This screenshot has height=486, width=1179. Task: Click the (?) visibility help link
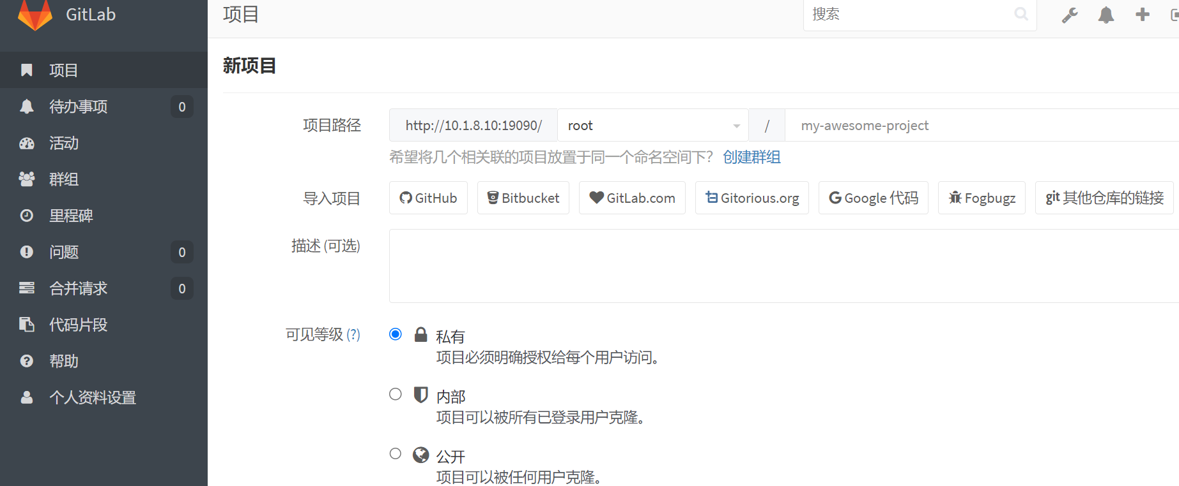[353, 334]
